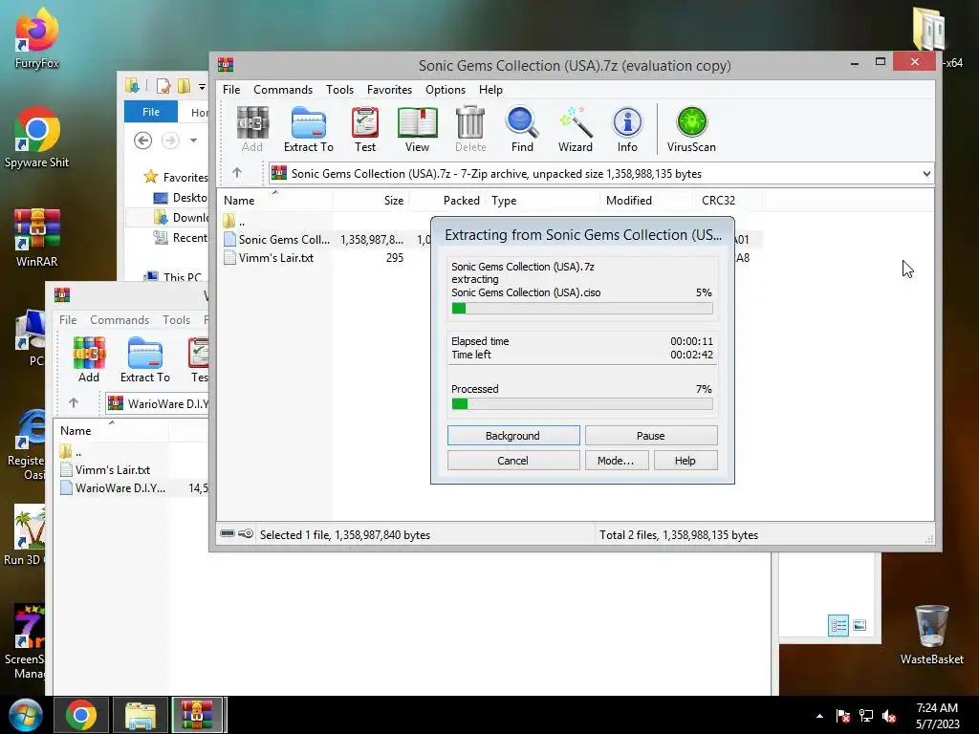Sort by the Size column header
979x734 pixels.
coord(370,201)
